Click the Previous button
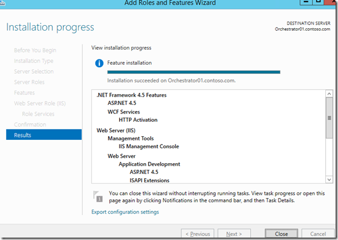The width and height of the screenshot is (338, 240). 198,234
